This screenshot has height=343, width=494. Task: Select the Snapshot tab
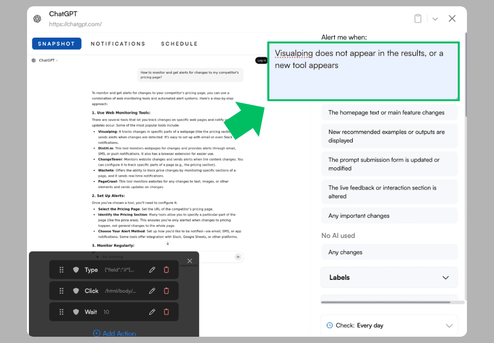pyautogui.click(x=56, y=44)
